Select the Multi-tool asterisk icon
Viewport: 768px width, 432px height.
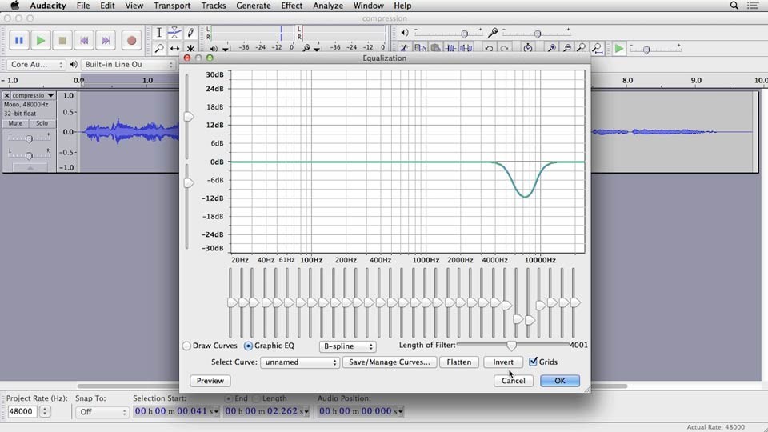pos(190,49)
